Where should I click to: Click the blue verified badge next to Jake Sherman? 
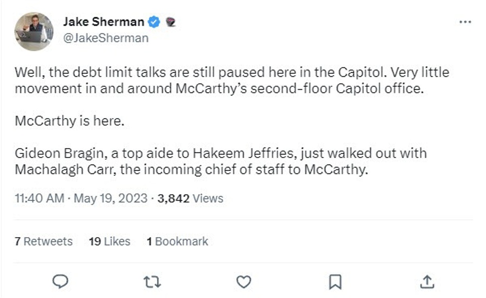155,21
